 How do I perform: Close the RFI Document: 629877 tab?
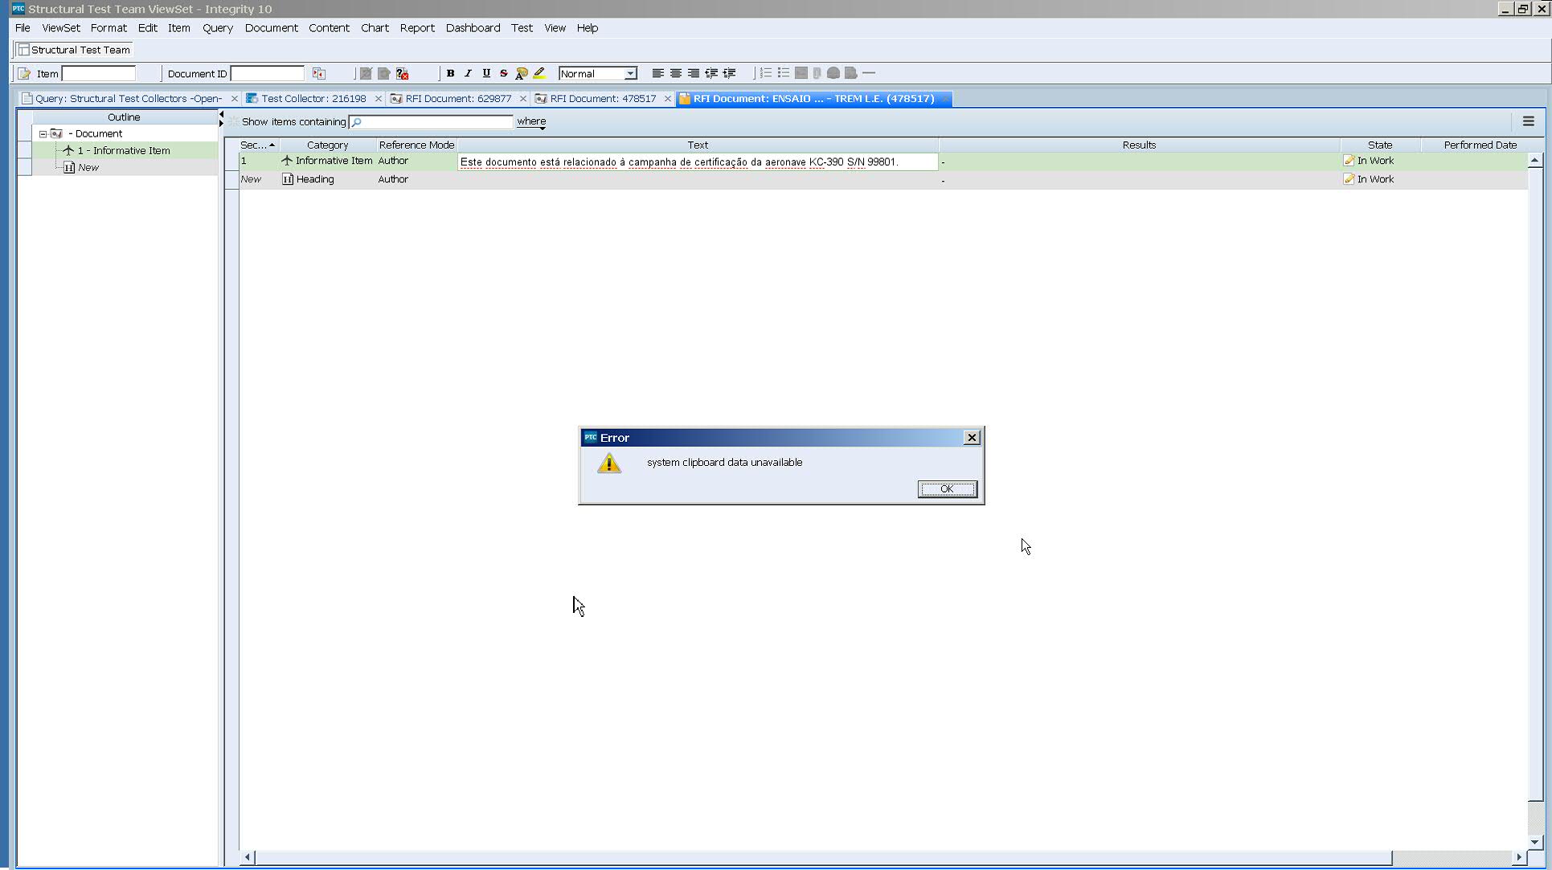tap(523, 99)
